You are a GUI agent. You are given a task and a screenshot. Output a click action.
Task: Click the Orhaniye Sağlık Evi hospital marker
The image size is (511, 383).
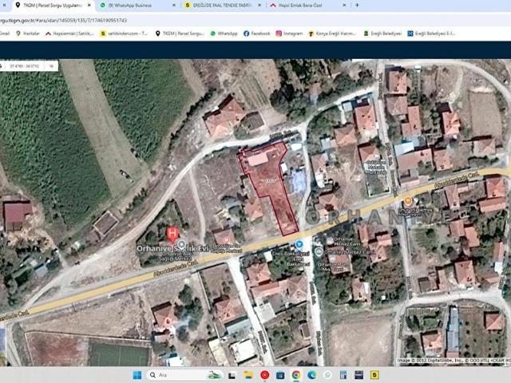pyautogui.click(x=172, y=234)
